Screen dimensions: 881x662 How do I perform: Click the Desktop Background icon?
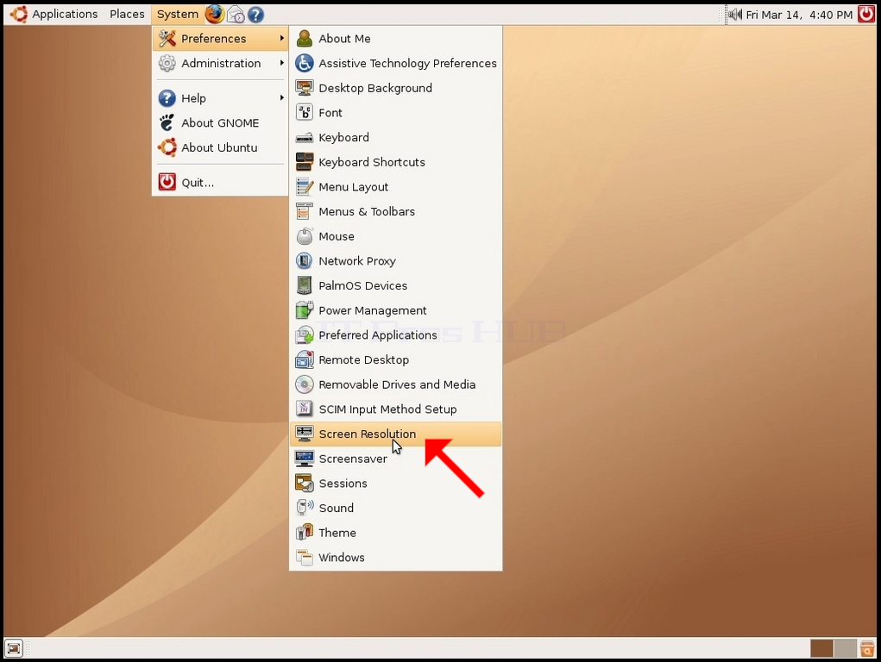pyautogui.click(x=305, y=88)
